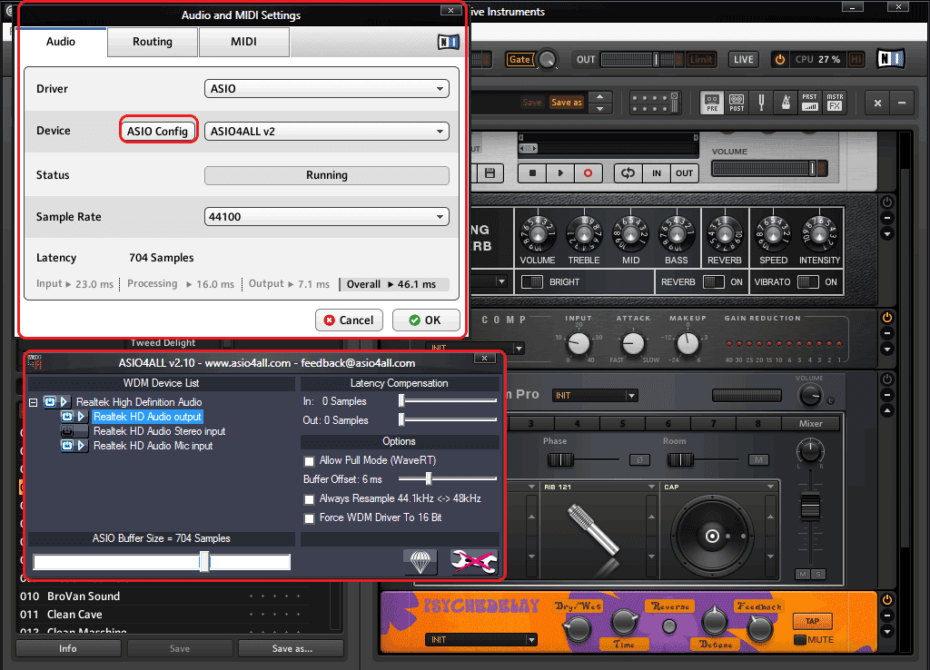Open compressor preset dropdown arrow
The width and height of the screenshot is (930, 670).
pos(519,348)
